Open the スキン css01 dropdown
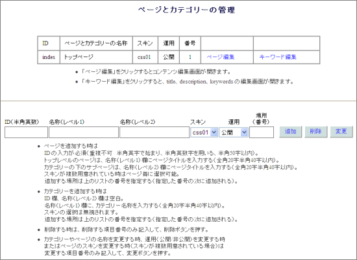Viewport: 357px width, 260px height. coord(204,132)
